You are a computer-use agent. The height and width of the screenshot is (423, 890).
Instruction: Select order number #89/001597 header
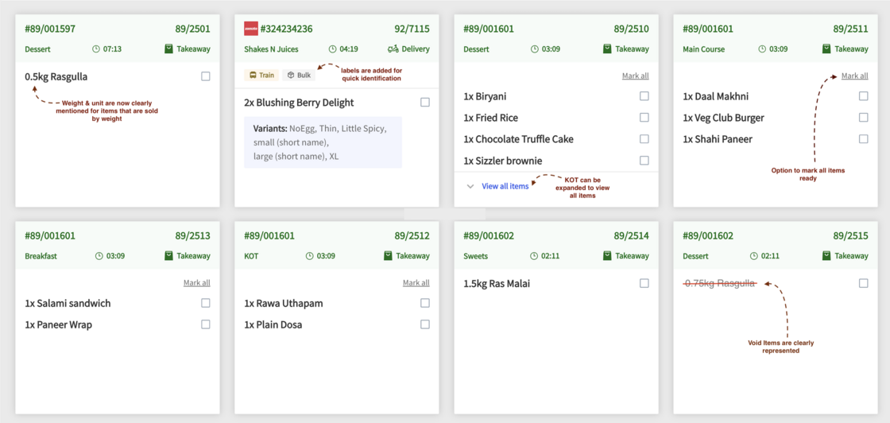(x=50, y=29)
